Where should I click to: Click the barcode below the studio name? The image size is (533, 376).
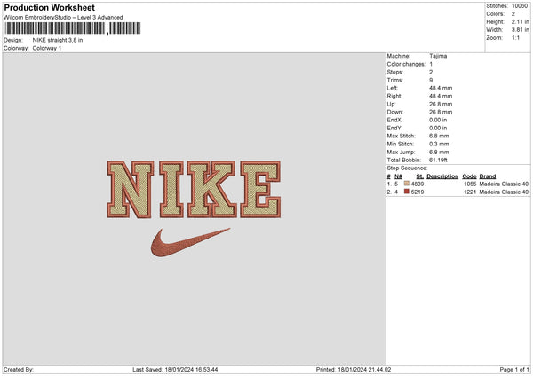pyautogui.click(x=73, y=28)
